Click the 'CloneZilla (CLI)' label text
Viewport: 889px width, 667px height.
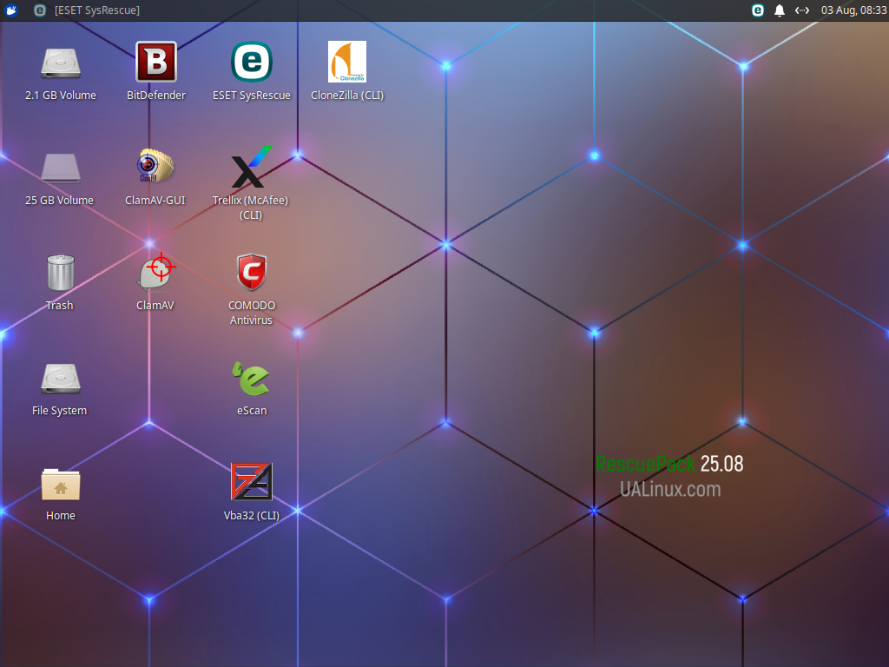[347, 96]
